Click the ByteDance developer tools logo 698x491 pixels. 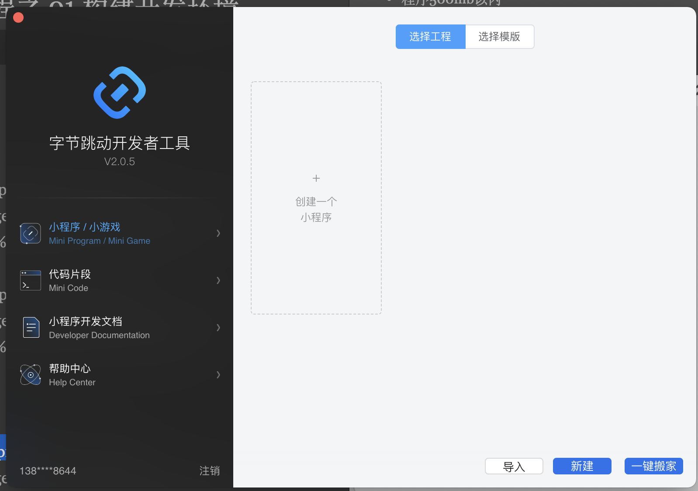(120, 93)
